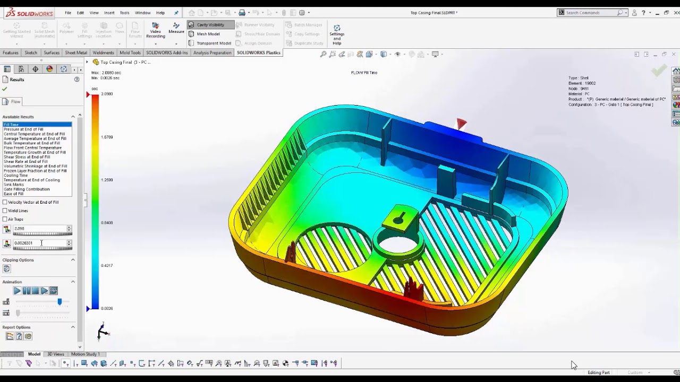Toggle Transparent Model display
The width and height of the screenshot is (680, 382).
209,43
